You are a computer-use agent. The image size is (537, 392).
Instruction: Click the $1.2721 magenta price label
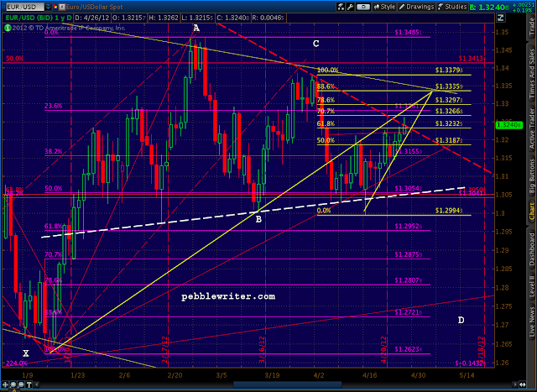409,312
